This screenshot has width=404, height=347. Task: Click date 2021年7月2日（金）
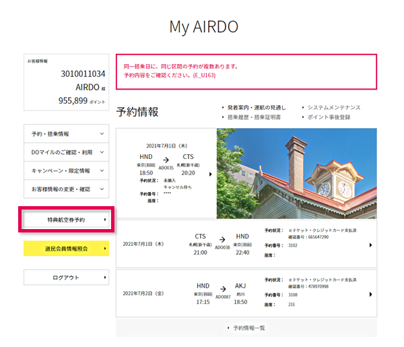tap(143, 293)
